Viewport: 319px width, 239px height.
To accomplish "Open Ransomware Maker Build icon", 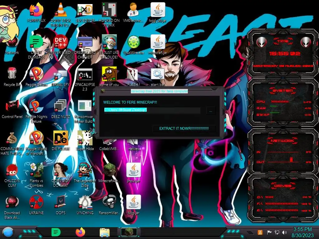I will tap(85, 106).
